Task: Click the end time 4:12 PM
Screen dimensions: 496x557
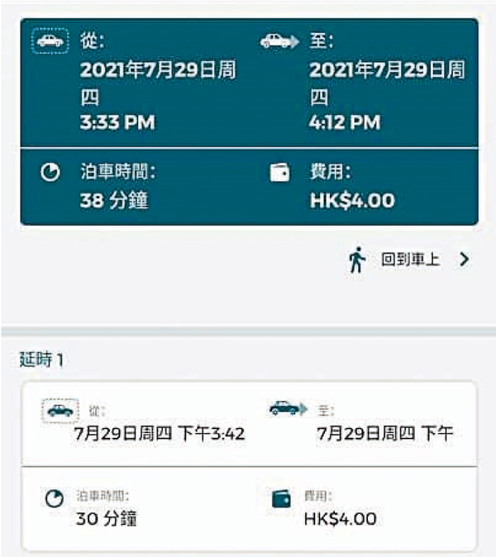Action: click(x=345, y=122)
